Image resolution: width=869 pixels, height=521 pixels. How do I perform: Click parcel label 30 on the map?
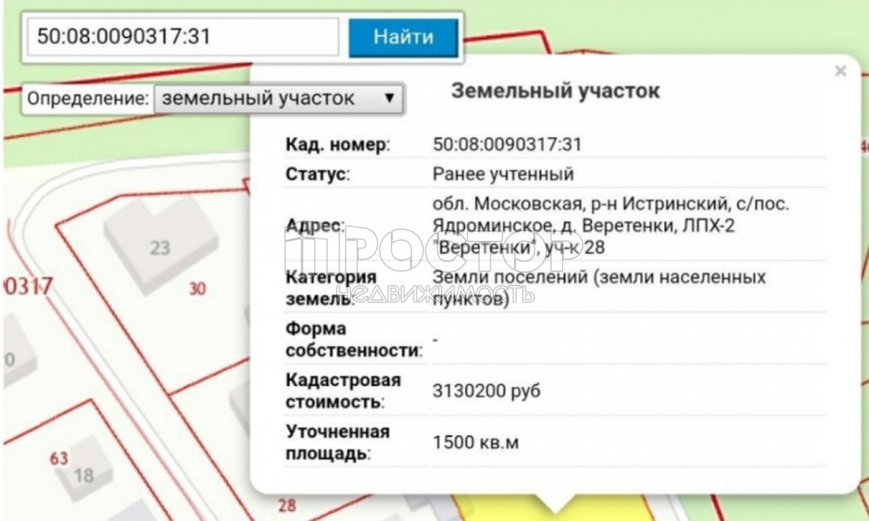[197, 289]
